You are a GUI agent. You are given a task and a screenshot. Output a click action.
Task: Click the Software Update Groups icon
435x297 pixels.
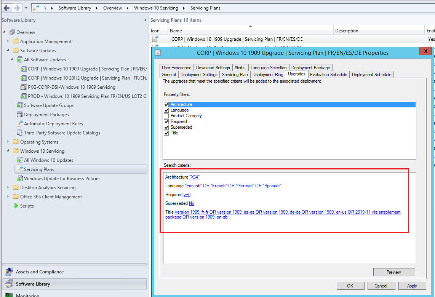(x=20, y=105)
